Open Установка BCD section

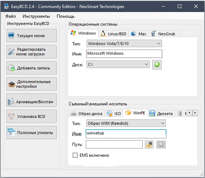pos(32,116)
